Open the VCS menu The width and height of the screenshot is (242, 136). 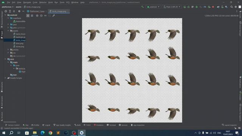click(x=68, y=3)
